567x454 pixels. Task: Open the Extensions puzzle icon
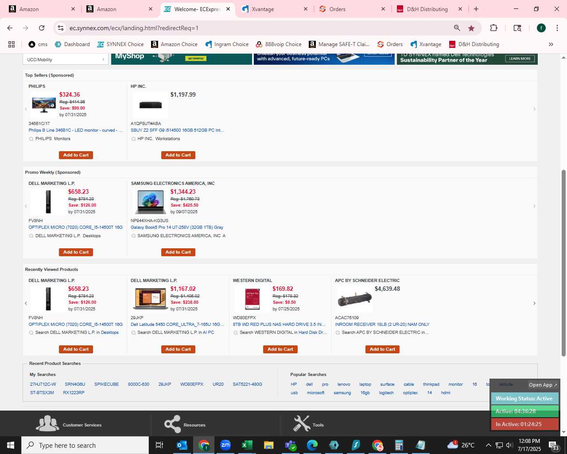point(493,28)
